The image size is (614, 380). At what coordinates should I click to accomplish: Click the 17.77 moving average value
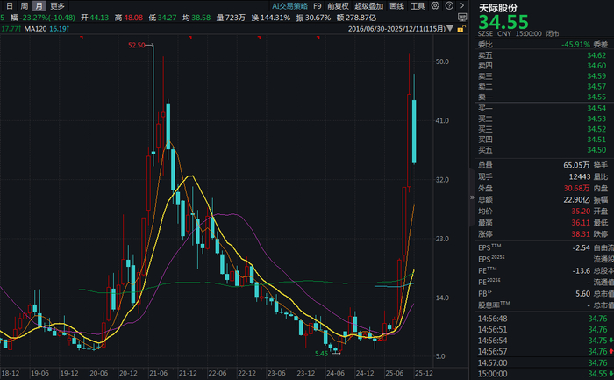[x=11, y=29]
